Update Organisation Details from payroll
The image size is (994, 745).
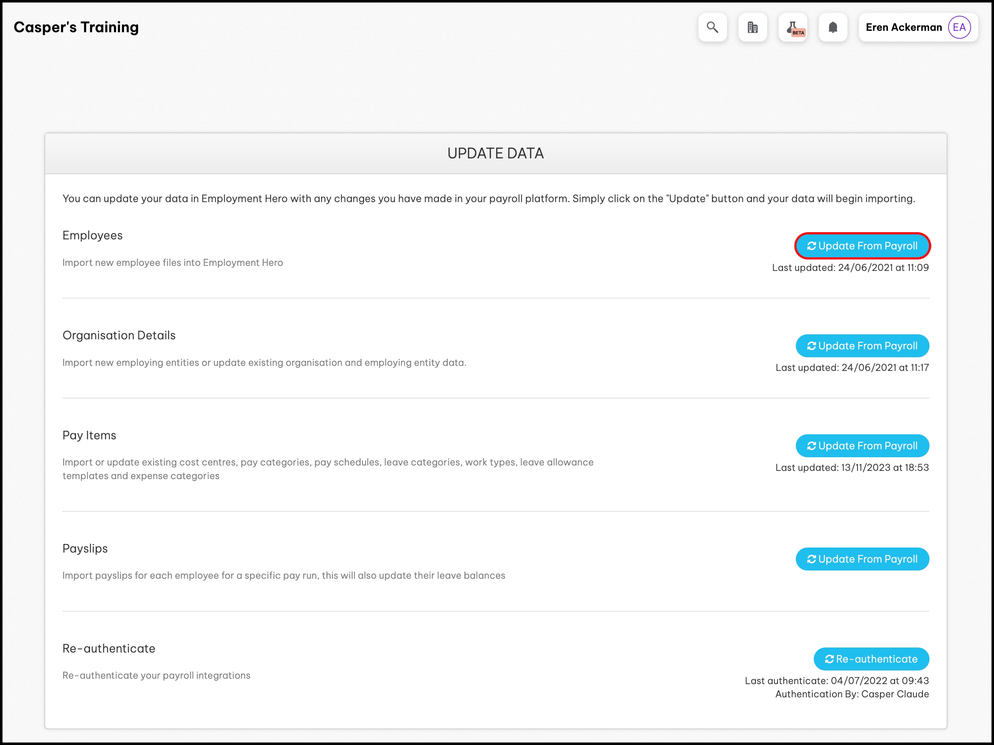point(862,346)
